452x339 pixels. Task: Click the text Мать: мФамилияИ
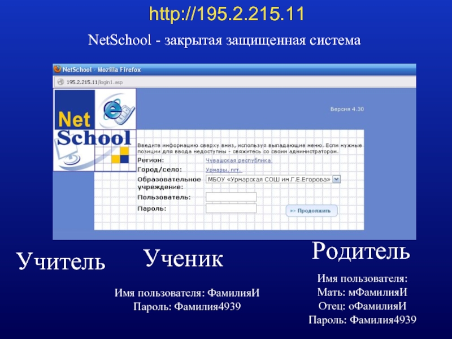tap(362, 292)
